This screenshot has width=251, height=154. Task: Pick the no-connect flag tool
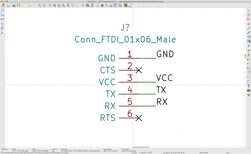pos(248,46)
